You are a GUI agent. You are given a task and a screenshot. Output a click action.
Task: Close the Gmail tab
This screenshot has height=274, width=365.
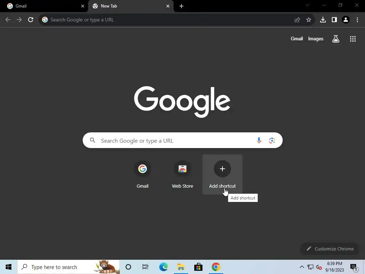point(82,6)
